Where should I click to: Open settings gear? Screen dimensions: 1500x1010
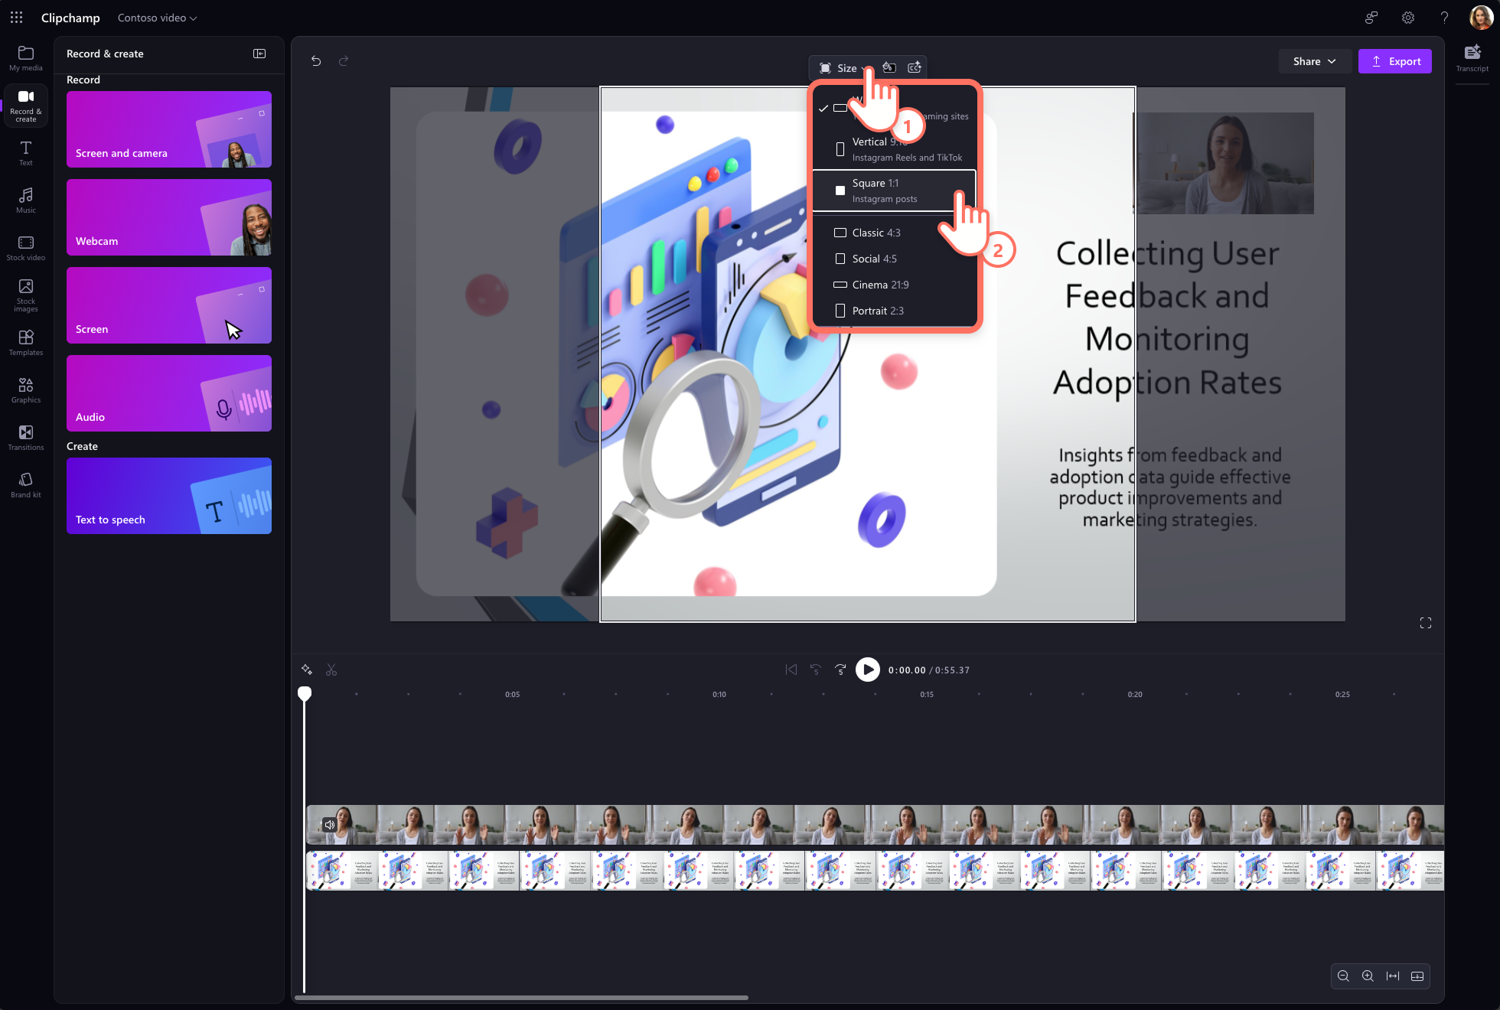[1408, 18]
